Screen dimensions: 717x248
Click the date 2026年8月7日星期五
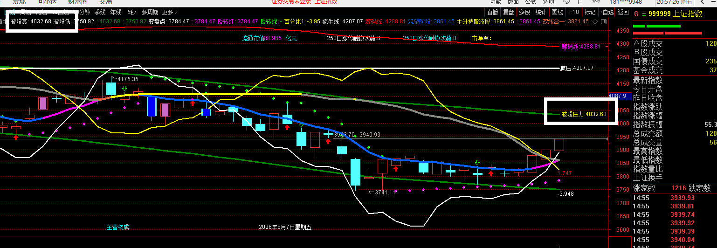pyautogui.click(x=285, y=227)
